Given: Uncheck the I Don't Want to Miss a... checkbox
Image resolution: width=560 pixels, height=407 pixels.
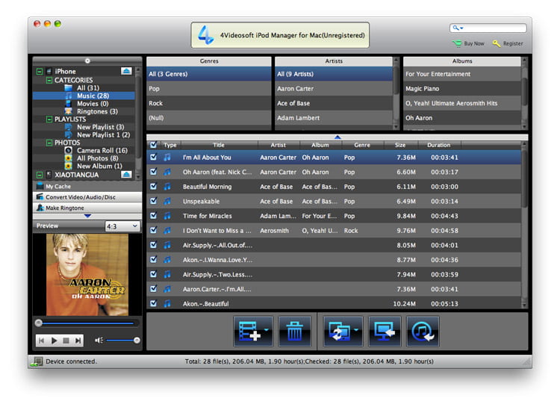Looking at the screenshot, I should pos(154,230).
